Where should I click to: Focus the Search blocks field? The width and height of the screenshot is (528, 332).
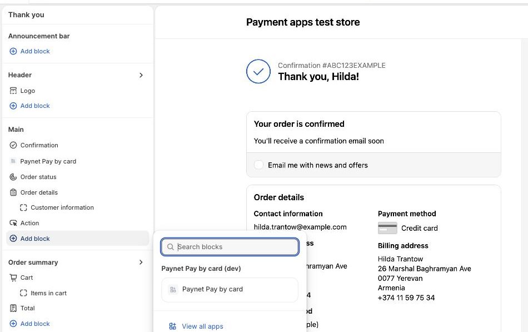[x=230, y=247]
